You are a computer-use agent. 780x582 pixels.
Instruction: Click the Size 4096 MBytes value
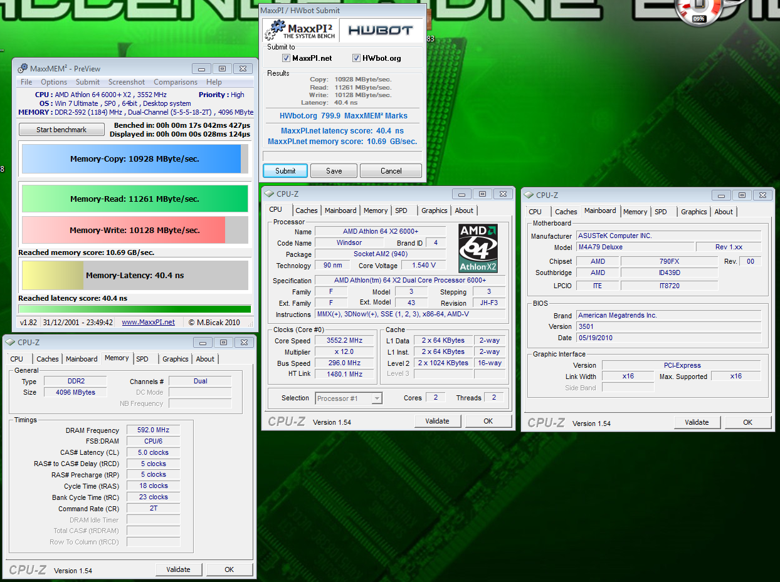click(x=76, y=392)
